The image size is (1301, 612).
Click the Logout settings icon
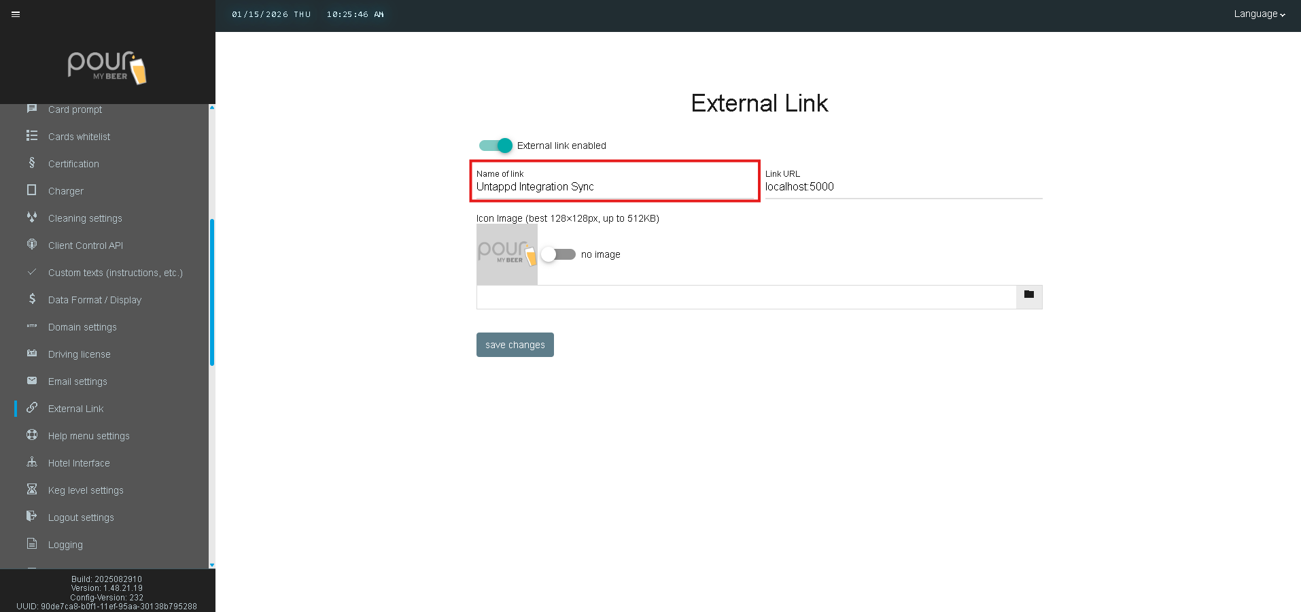tap(32, 517)
